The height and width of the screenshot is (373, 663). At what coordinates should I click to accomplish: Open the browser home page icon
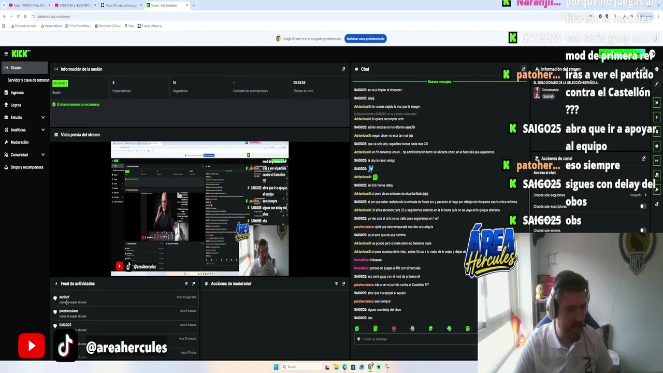(25, 16)
